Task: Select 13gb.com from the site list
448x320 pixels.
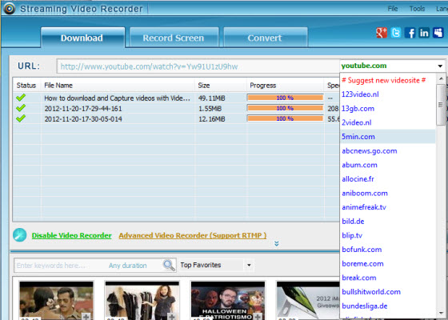Action: (358, 109)
